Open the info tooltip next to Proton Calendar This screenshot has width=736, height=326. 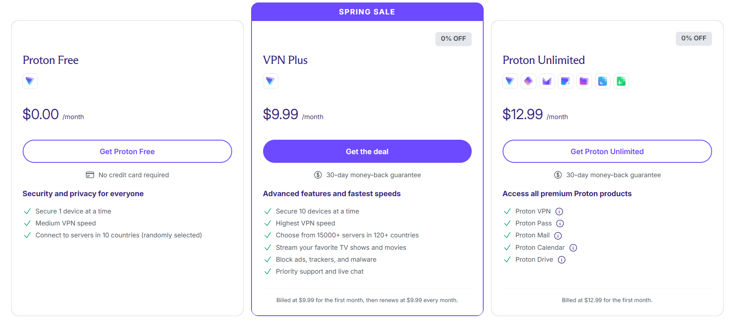(573, 247)
